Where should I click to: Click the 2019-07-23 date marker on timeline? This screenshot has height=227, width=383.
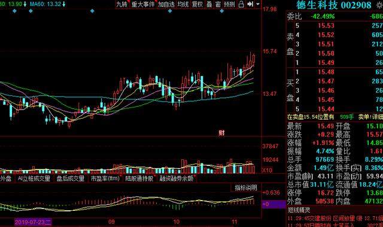33,222
